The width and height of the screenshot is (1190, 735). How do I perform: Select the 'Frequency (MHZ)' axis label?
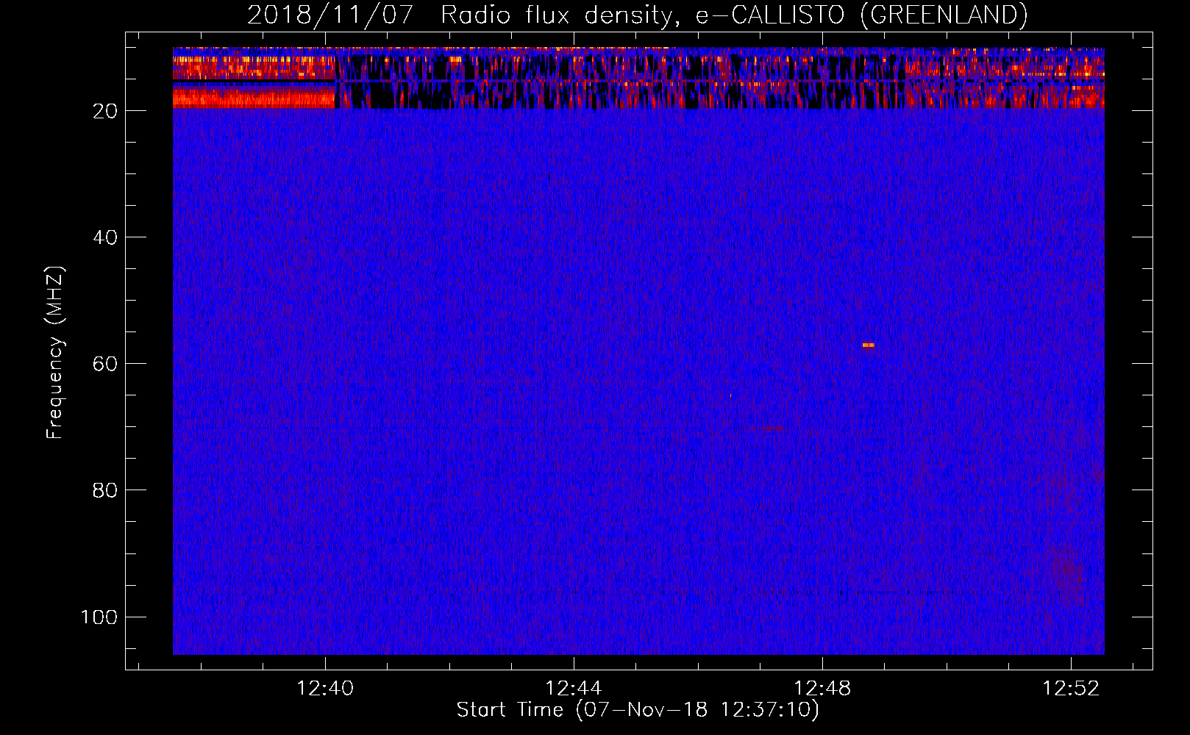[x=55, y=353]
